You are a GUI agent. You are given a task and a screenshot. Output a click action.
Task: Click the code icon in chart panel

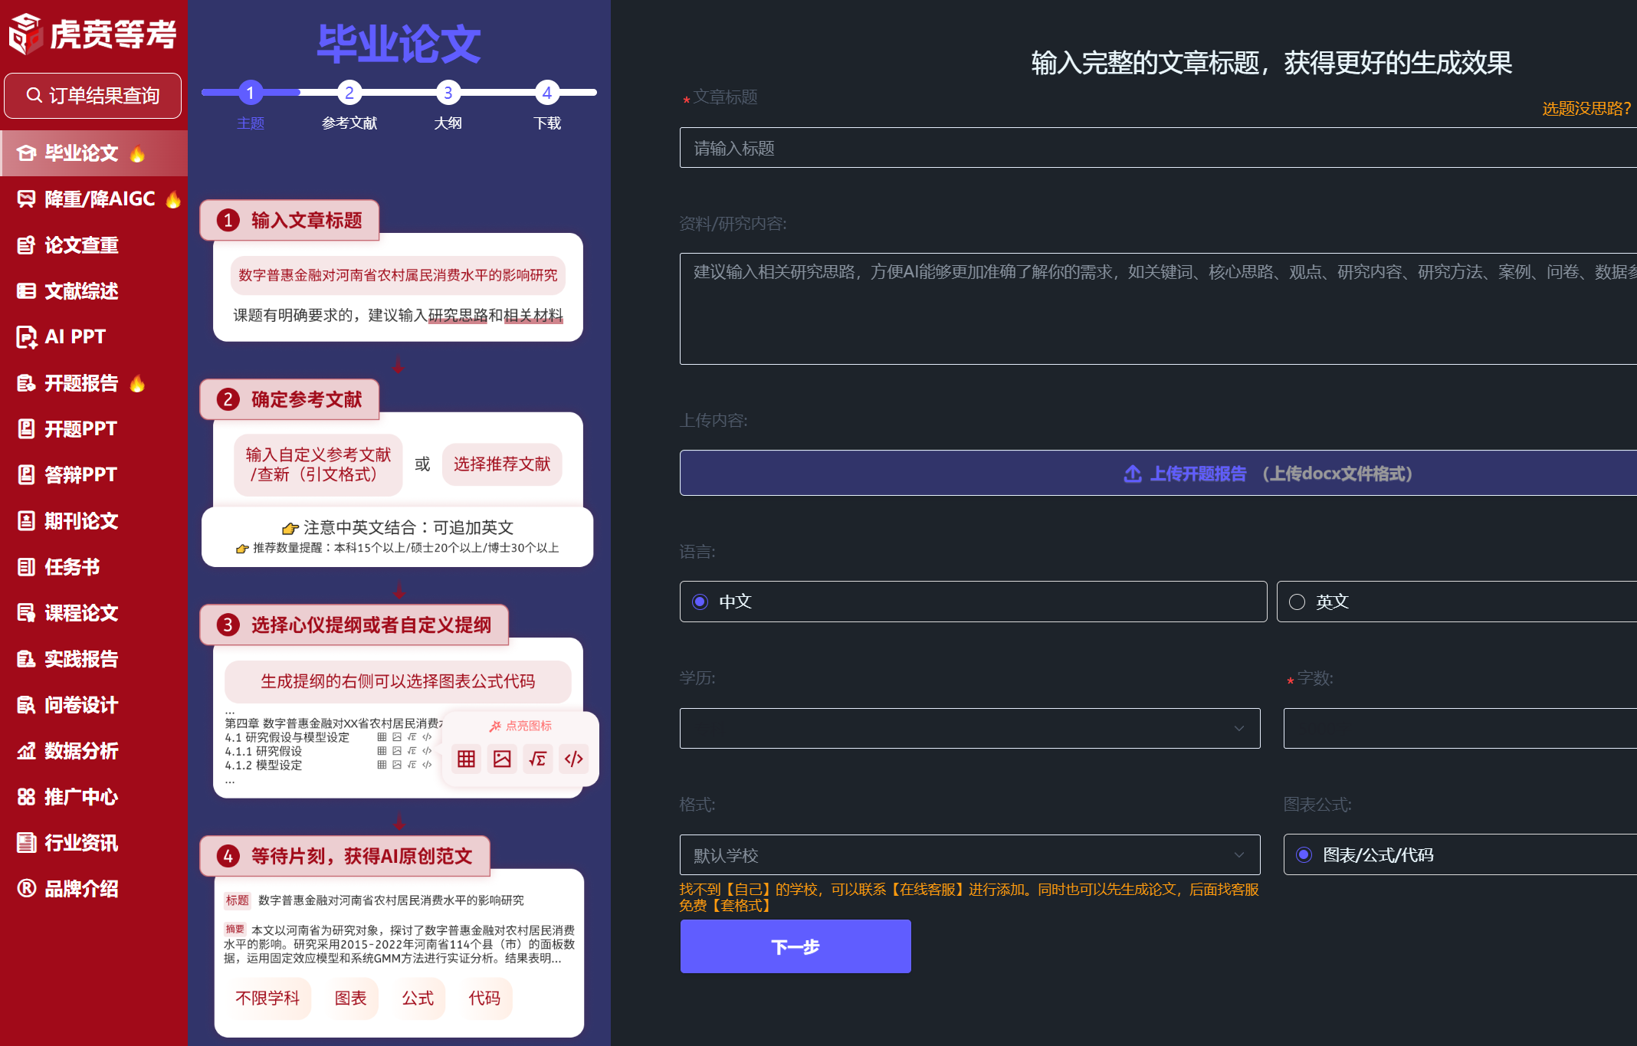tap(574, 759)
